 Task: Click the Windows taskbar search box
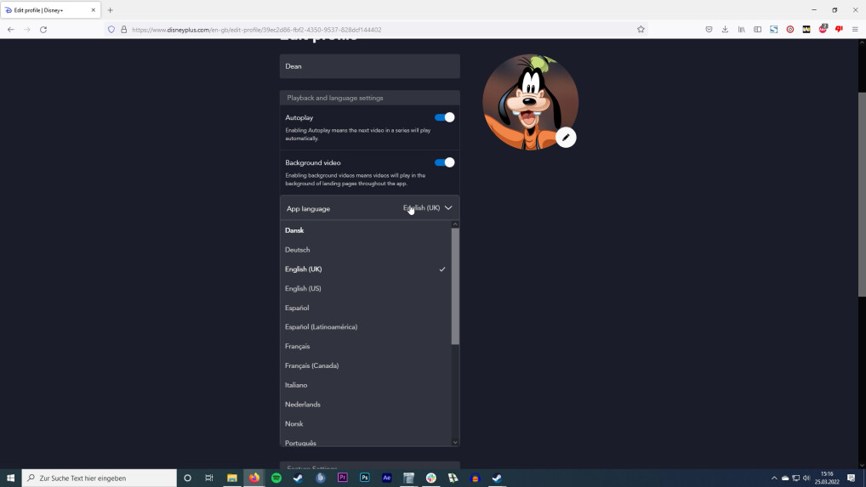[100, 478]
